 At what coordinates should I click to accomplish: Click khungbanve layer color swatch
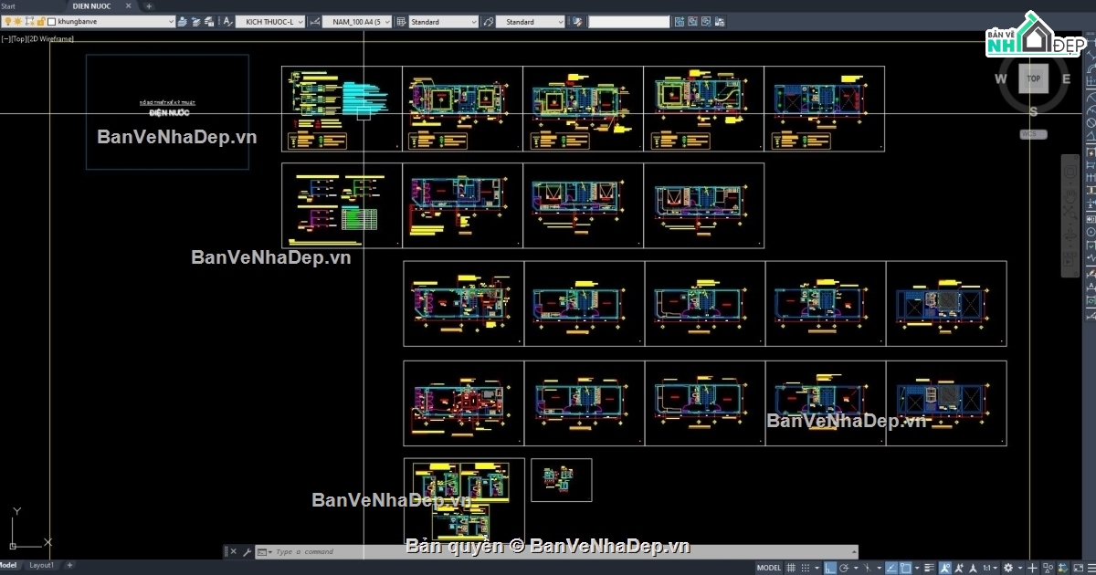pos(52,21)
